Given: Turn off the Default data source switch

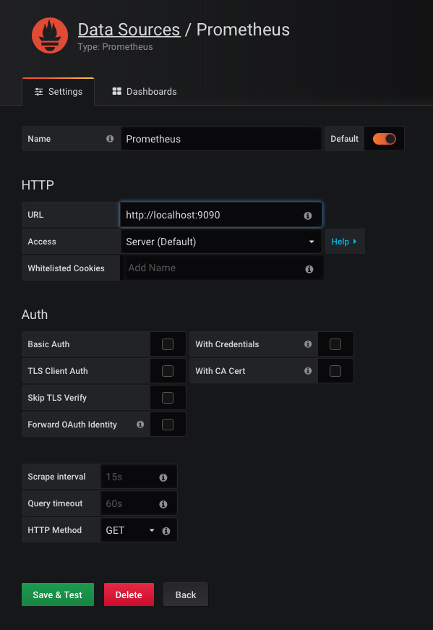Looking at the screenshot, I should tap(385, 139).
